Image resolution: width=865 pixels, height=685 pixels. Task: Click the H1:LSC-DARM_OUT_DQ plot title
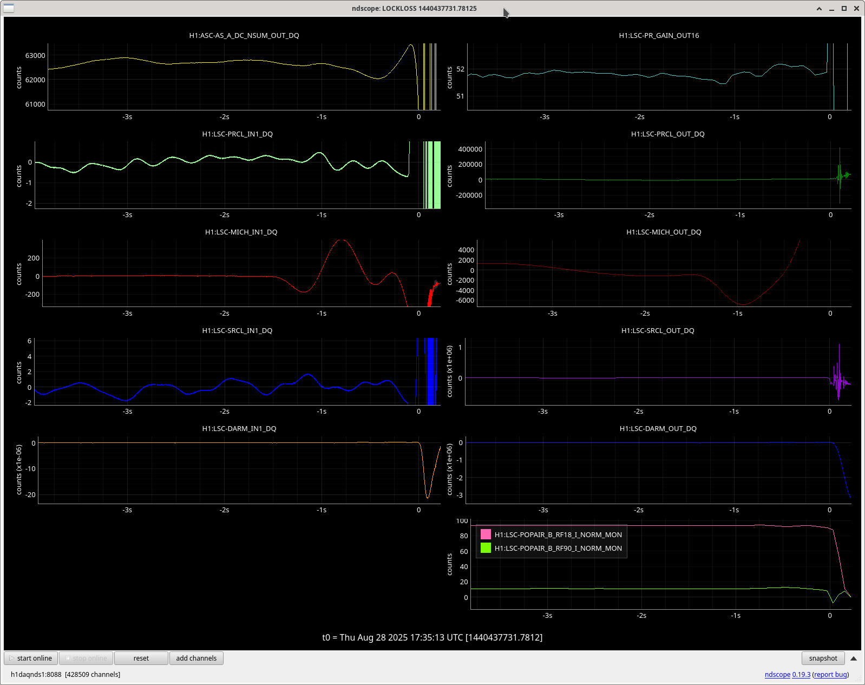tap(658, 428)
